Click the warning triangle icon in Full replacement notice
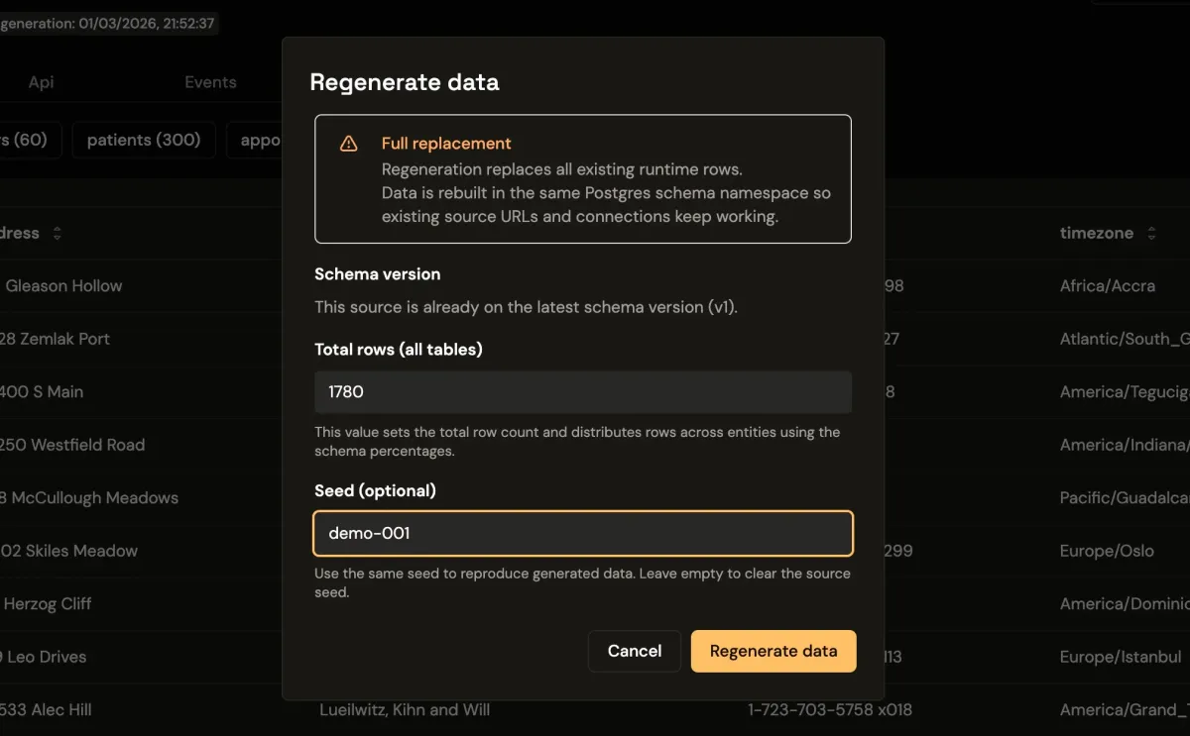The image size is (1190, 736). pos(349,144)
